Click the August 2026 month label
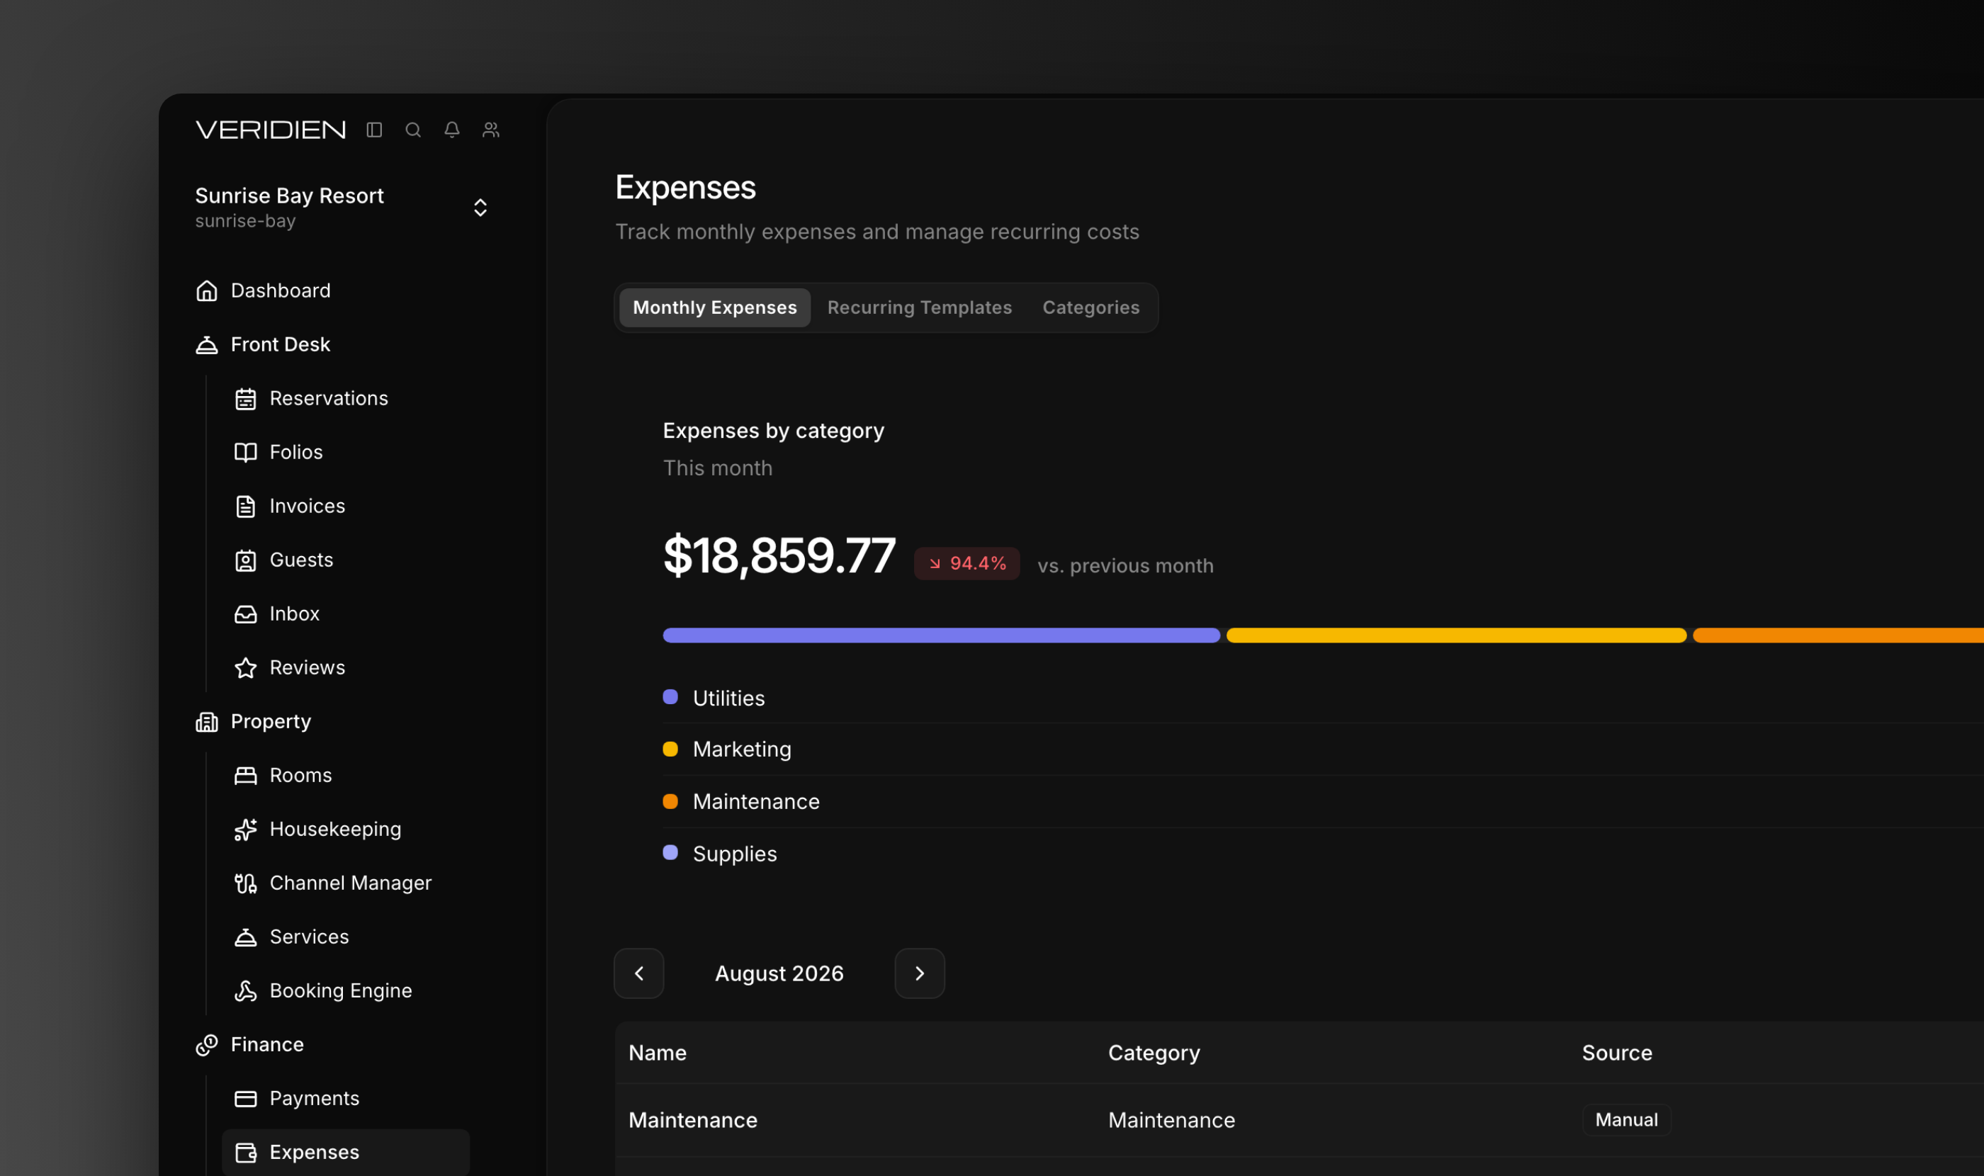Screen dimensions: 1984x1176 (x=779, y=974)
